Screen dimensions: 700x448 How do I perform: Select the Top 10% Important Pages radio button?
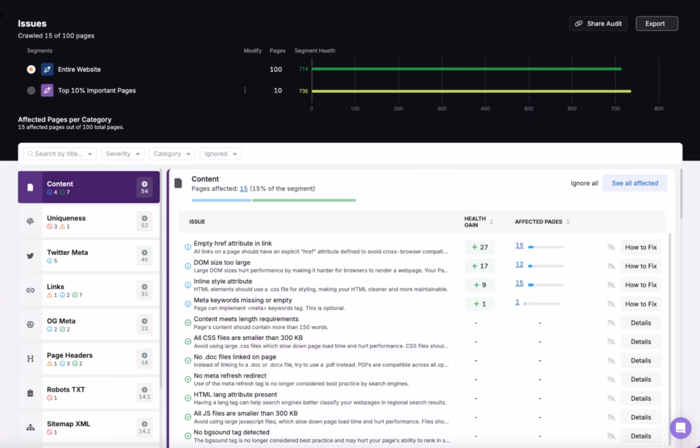coord(31,90)
